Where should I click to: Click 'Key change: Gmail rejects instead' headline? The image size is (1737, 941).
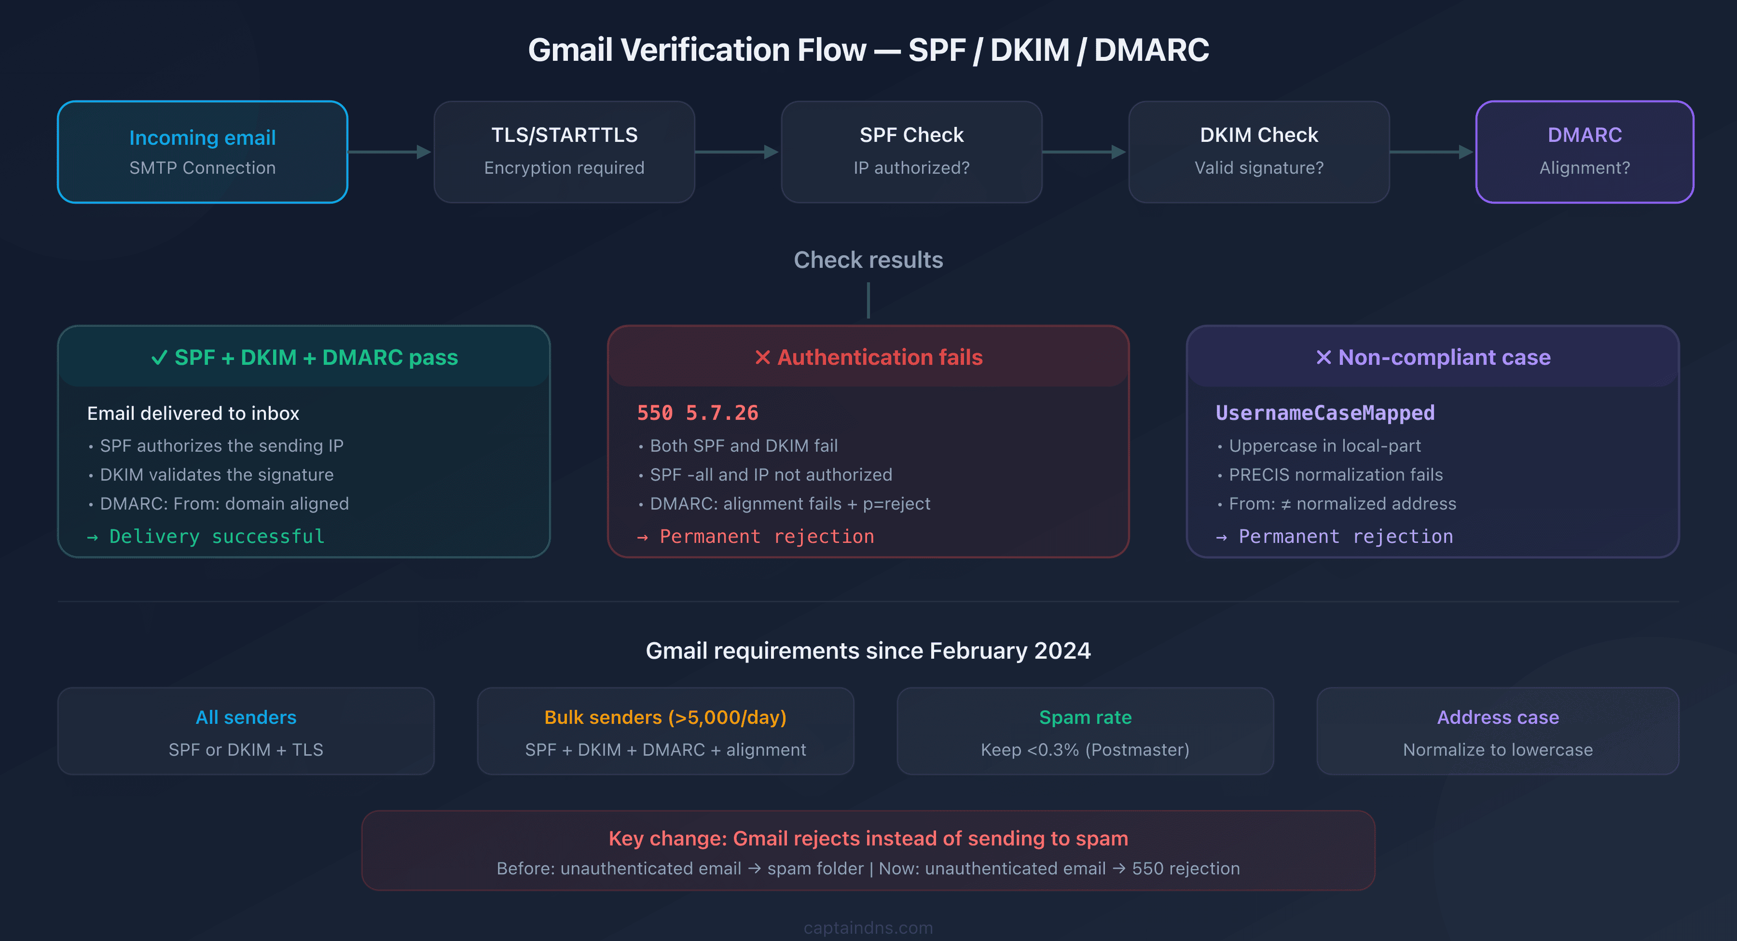(868, 839)
